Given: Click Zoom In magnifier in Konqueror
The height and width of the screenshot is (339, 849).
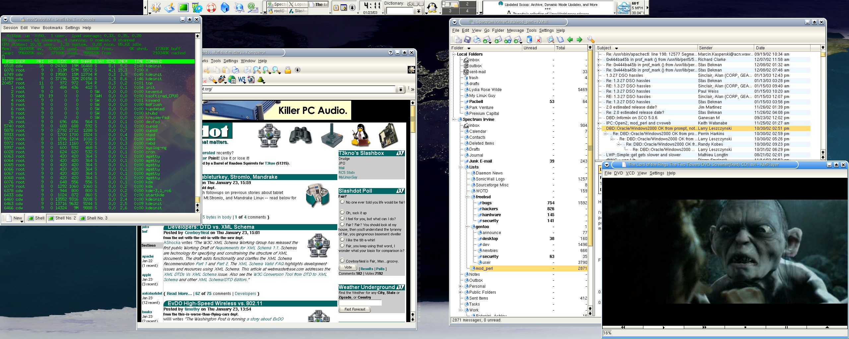Looking at the screenshot, I should point(266,70).
